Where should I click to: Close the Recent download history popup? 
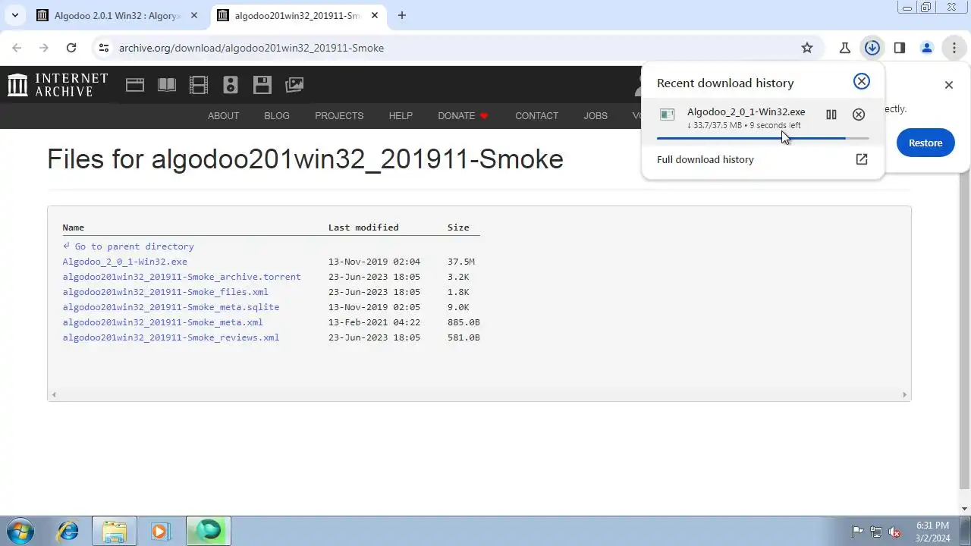tap(862, 81)
